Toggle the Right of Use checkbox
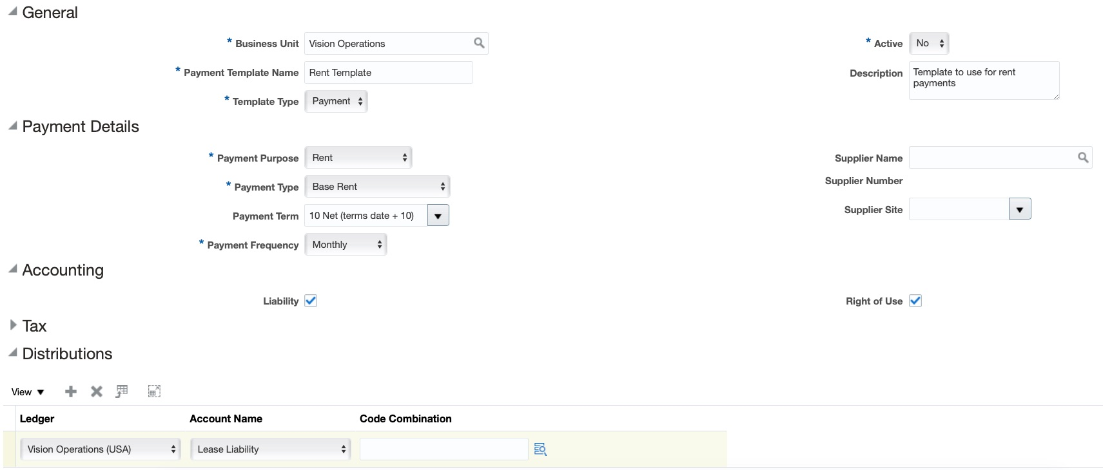The image size is (1103, 470). pos(915,301)
